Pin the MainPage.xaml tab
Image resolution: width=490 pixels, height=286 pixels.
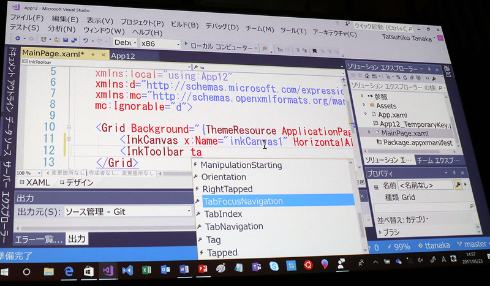coord(93,55)
